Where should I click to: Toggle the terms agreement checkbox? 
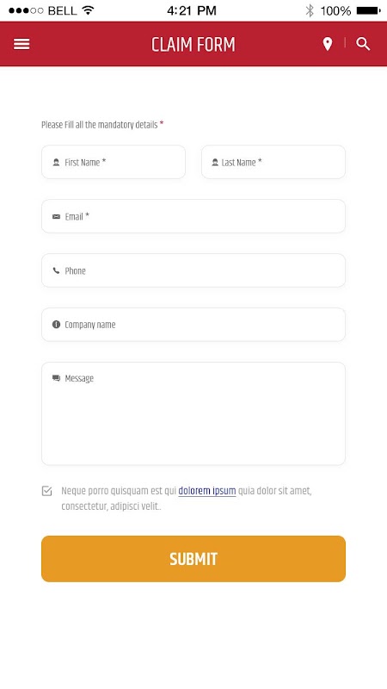(x=47, y=491)
